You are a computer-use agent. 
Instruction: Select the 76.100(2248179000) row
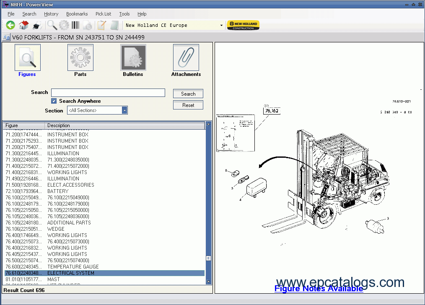click(x=105, y=204)
